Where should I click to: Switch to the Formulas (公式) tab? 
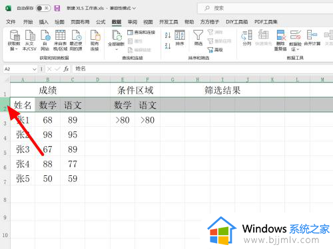(x=101, y=22)
